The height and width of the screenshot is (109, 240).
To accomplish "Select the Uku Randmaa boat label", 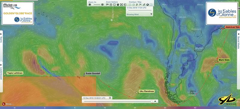I will tap(147, 91).
